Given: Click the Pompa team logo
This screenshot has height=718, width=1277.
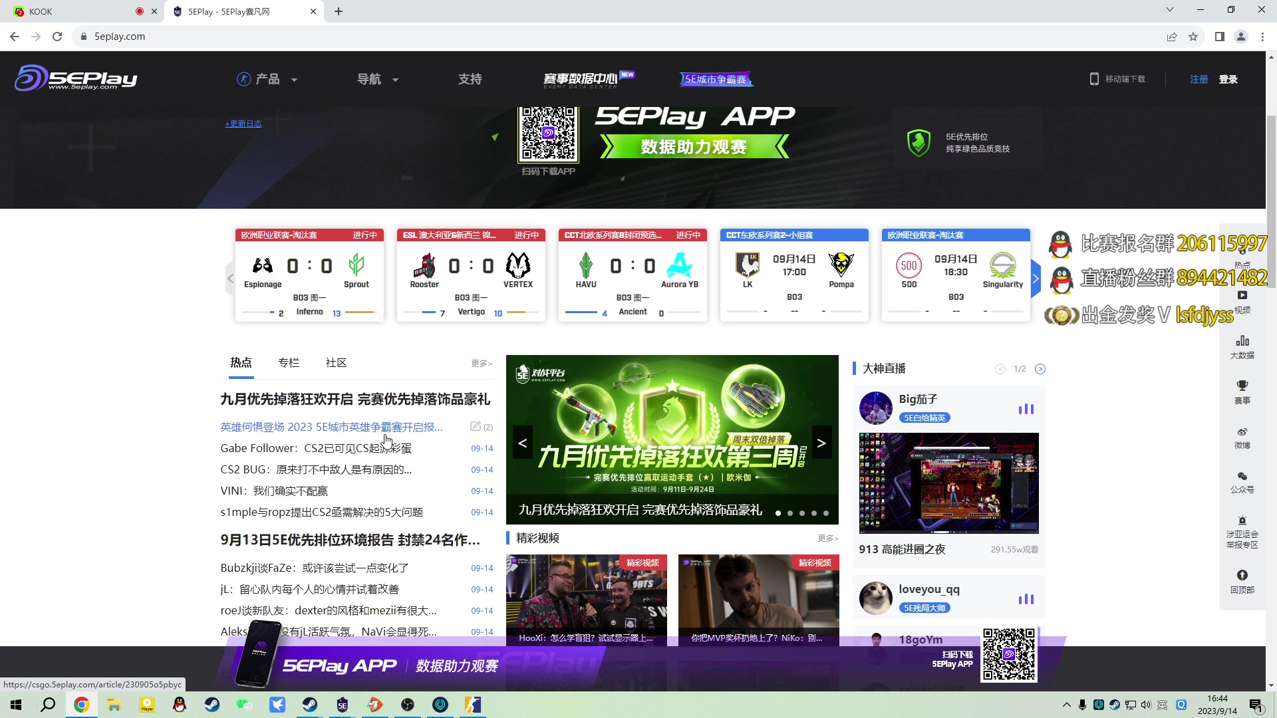Looking at the screenshot, I should (x=841, y=265).
